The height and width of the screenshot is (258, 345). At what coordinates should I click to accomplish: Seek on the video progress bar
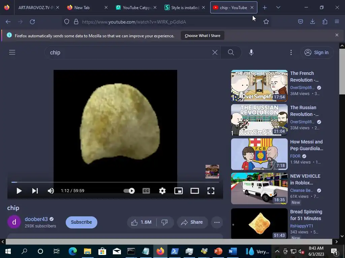click(x=115, y=182)
